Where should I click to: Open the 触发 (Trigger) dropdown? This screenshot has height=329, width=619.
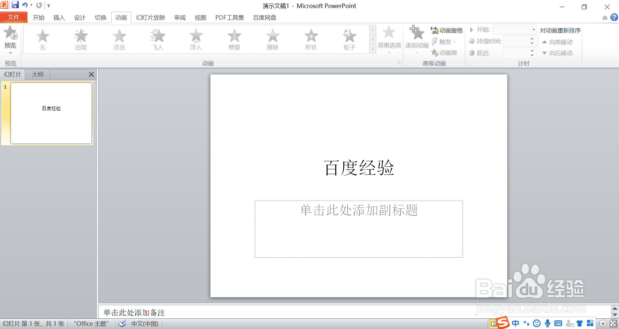pos(445,41)
